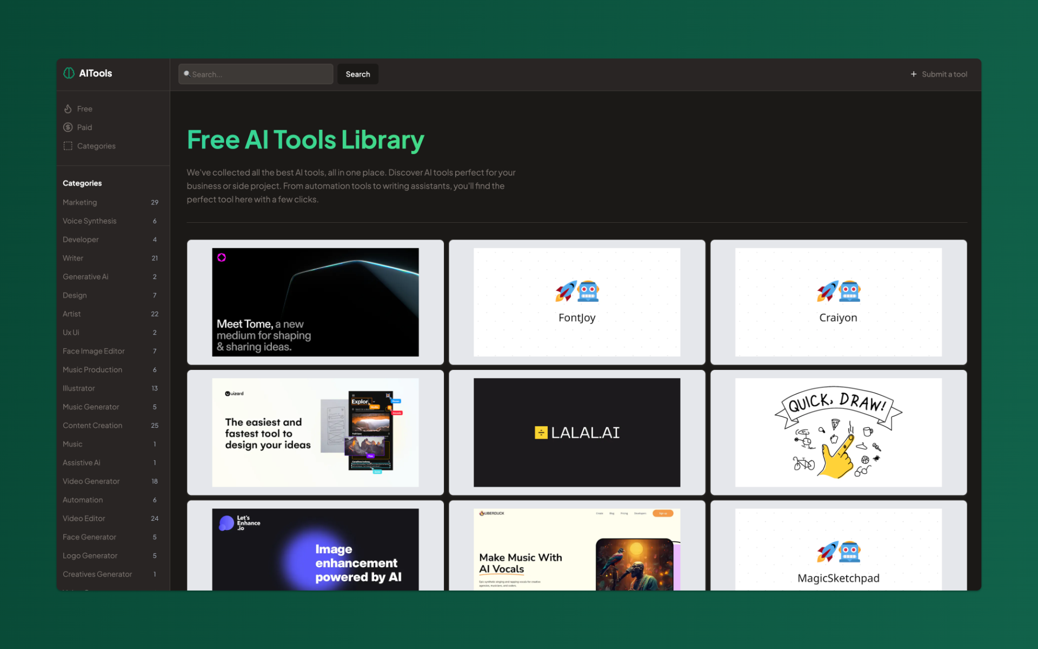Open the Quick, Draw! card

[x=837, y=433]
